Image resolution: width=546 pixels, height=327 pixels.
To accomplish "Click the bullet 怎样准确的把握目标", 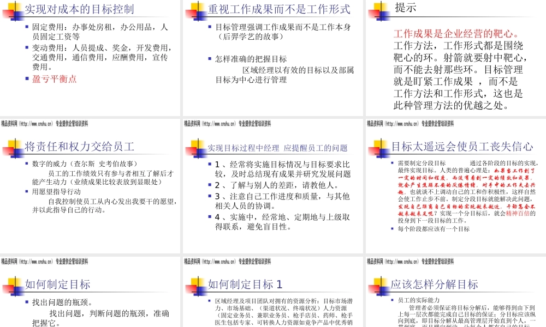I will tap(251, 59).
